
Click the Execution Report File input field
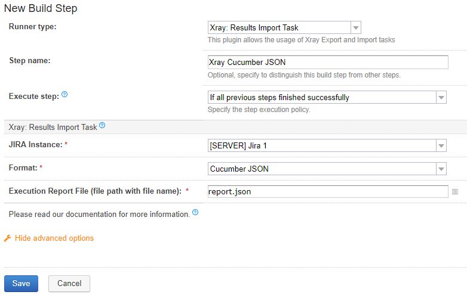click(328, 192)
